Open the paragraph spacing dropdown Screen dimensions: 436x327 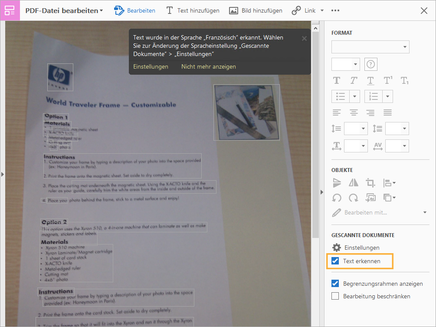397,129
